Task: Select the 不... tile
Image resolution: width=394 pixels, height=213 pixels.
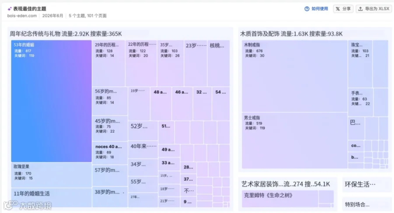Action: tap(188, 191)
